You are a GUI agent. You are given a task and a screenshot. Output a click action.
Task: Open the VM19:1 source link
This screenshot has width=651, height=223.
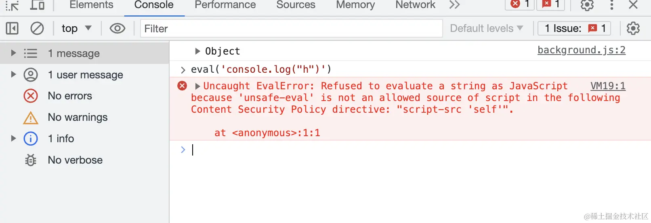click(x=608, y=86)
